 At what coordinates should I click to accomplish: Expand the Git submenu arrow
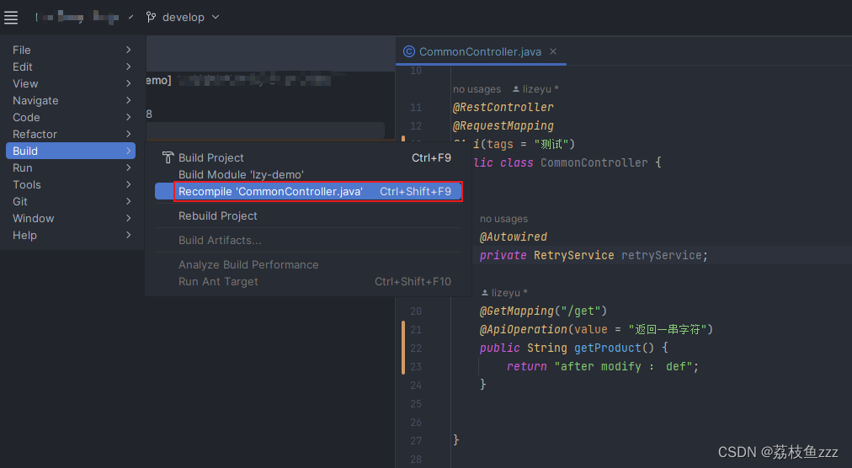point(128,202)
